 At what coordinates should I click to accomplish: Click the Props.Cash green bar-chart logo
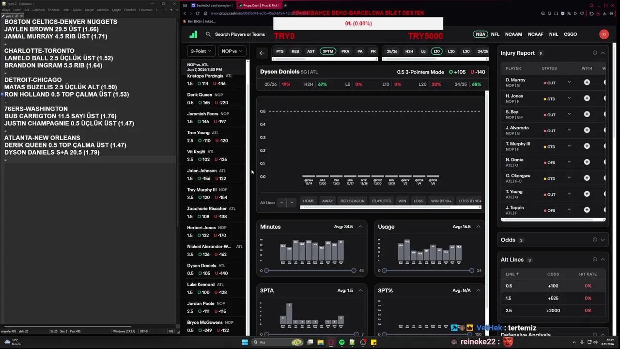click(x=193, y=34)
